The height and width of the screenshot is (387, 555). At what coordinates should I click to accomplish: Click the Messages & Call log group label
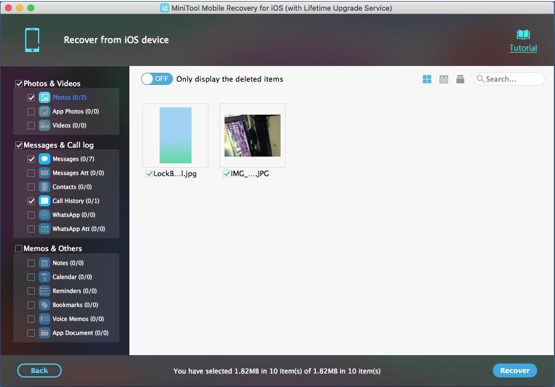point(58,145)
